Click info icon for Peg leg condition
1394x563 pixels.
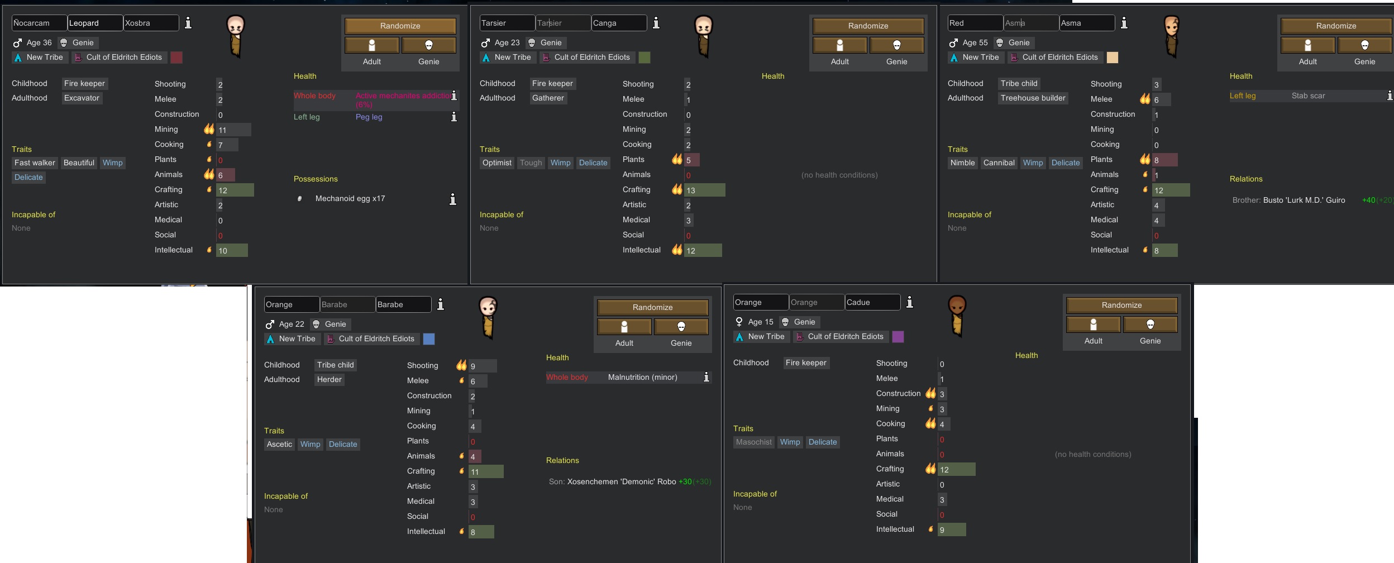pos(453,117)
